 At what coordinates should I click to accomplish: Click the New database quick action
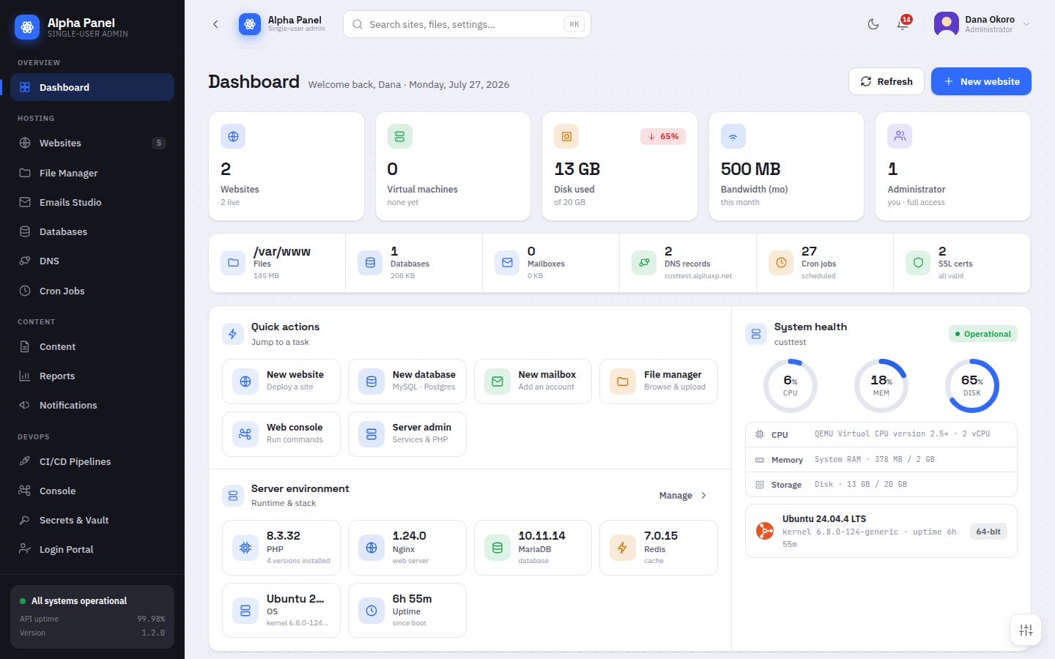coord(407,381)
